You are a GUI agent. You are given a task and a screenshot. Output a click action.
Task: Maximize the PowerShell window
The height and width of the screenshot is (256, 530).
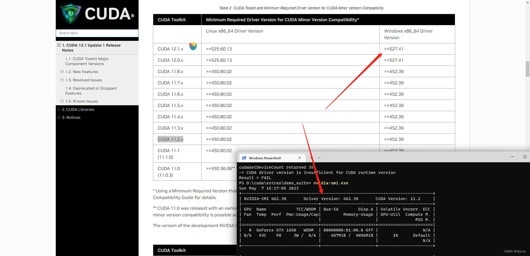click(x=525, y=157)
